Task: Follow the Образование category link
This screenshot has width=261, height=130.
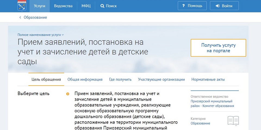Action: click(200, 123)
